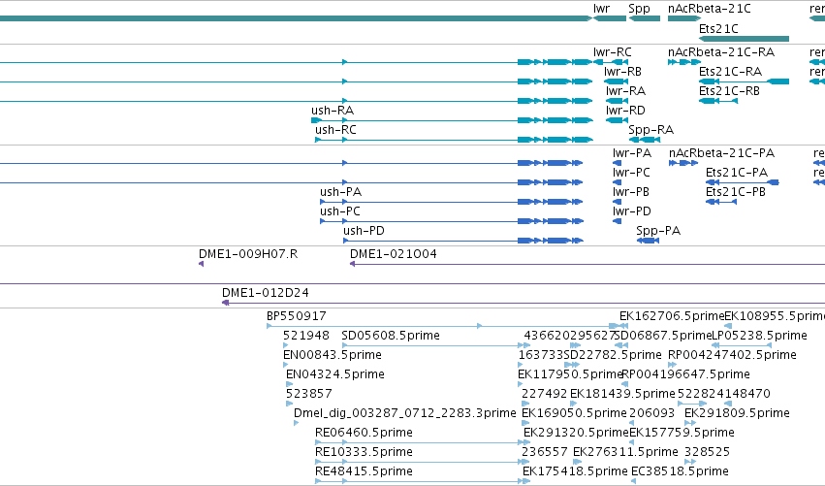Click the EK157759.5prime EST label
This screenshot has height=486, width=825.
[682, 433]
